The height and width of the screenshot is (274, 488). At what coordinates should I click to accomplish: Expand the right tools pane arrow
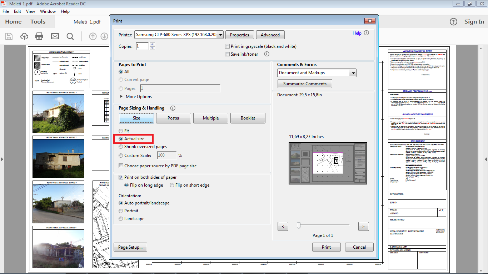click(x=486, y=159)
